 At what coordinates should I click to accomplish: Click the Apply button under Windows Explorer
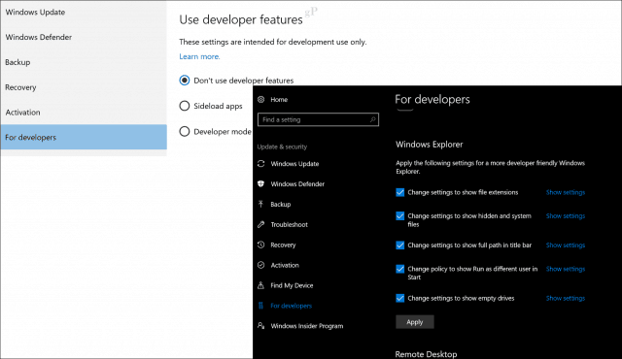(x=415, y=322)
